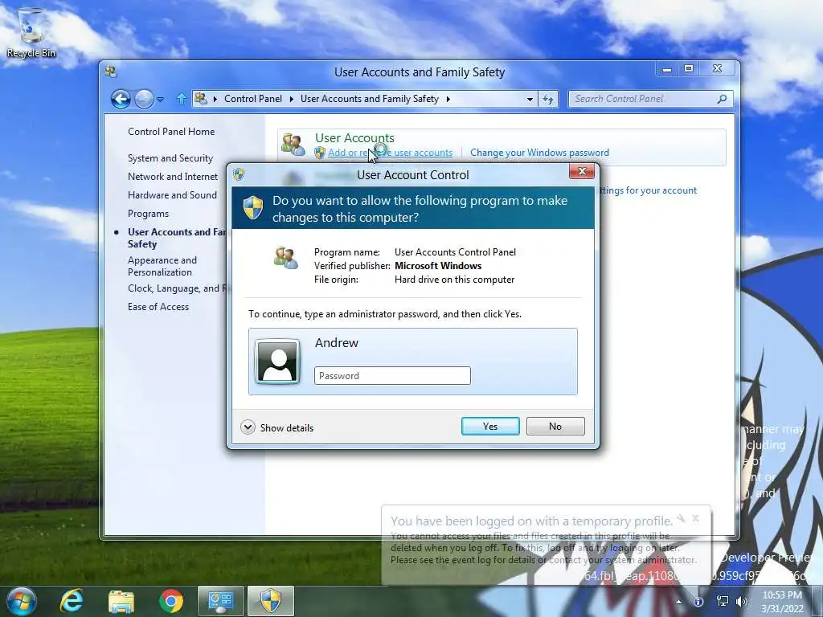Click the address bar Control Panel icon
The height and width of the screenshot is (617, 823).
click(x=200, y=99)
